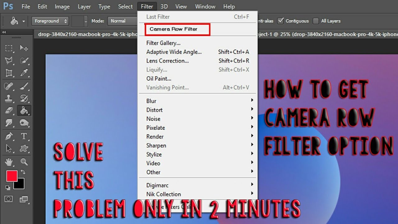Select the Rectangular Marquee tool

pos(9,48)
